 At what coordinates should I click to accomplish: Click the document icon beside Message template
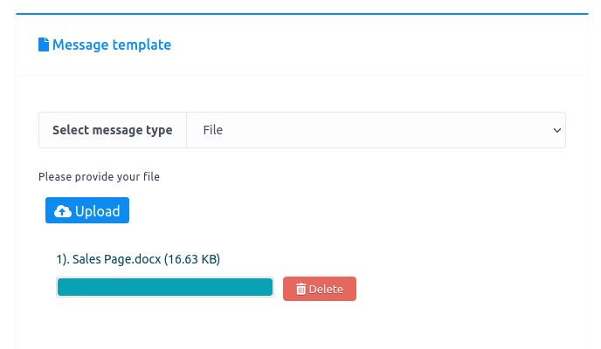(x=44, y=44)
